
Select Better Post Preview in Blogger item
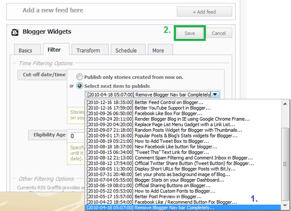tap(183, 197)
